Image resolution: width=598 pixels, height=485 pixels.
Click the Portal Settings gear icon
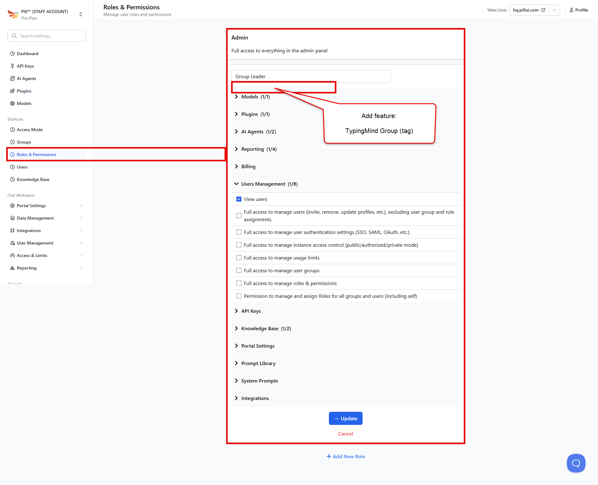[12, 206]
